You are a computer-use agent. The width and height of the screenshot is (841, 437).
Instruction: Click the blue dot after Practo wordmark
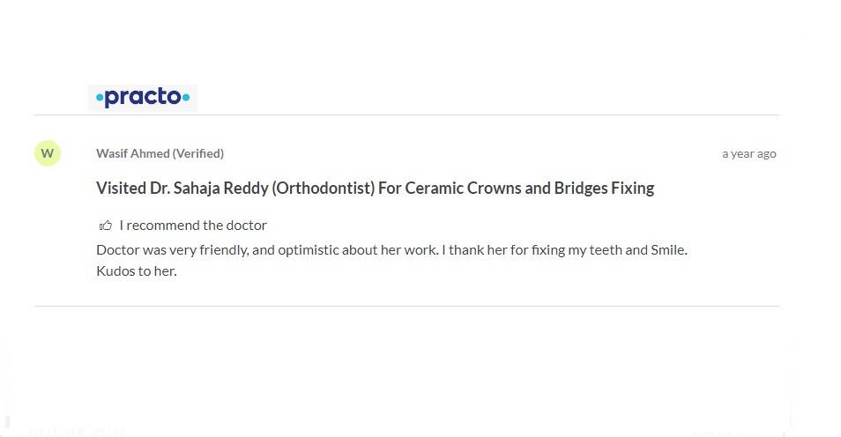(186, 98)
